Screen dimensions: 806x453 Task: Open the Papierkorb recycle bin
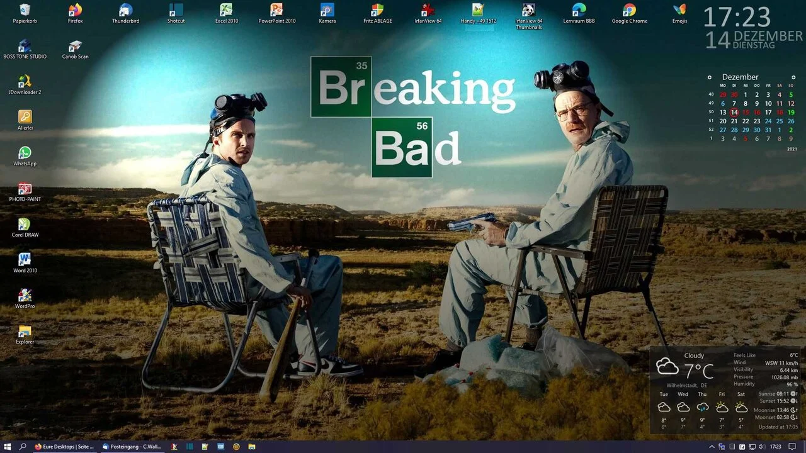(25, 9)
